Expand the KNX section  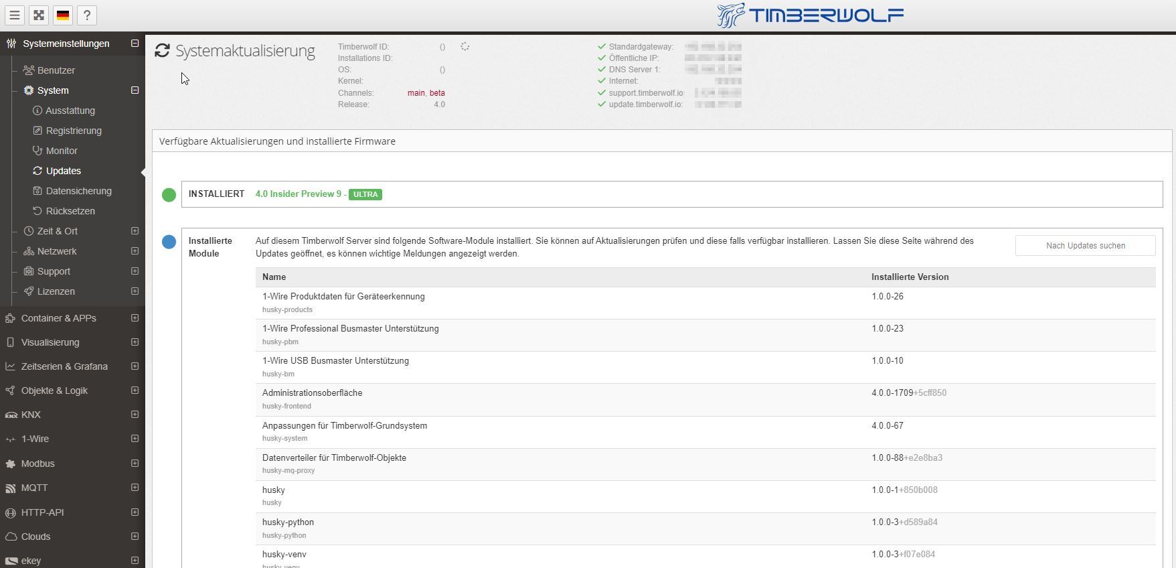pyautogui.click(x=135, y=415)
